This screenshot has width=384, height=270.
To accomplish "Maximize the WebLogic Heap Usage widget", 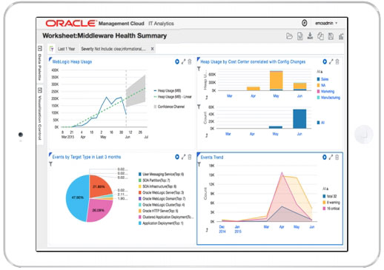I will coord(183,61).
